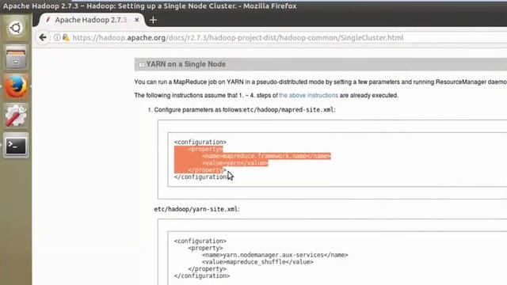Click the yarn.nodemanager.aux-services name line
The image size is (507, 285).
point(275,255)
